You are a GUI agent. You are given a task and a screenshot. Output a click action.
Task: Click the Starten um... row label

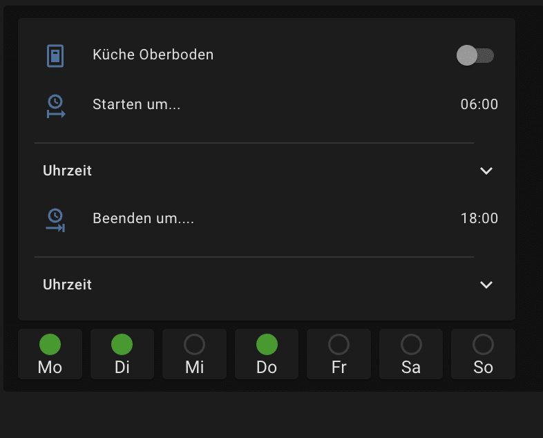[136, 105]
